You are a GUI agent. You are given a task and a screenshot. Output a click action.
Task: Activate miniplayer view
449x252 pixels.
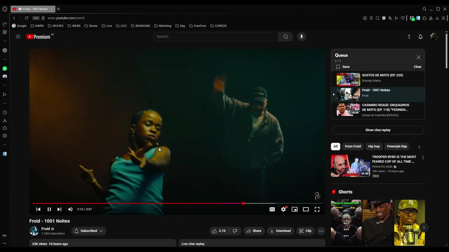pos(295,209)
